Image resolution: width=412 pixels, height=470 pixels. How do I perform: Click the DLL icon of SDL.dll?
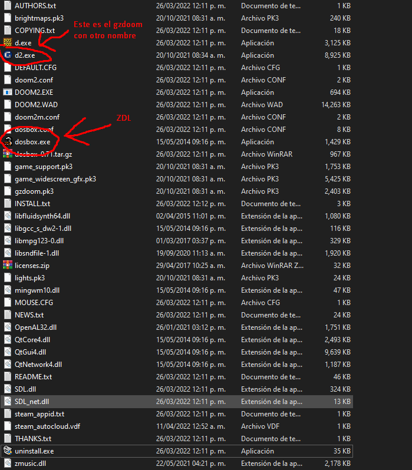(8, 389)
